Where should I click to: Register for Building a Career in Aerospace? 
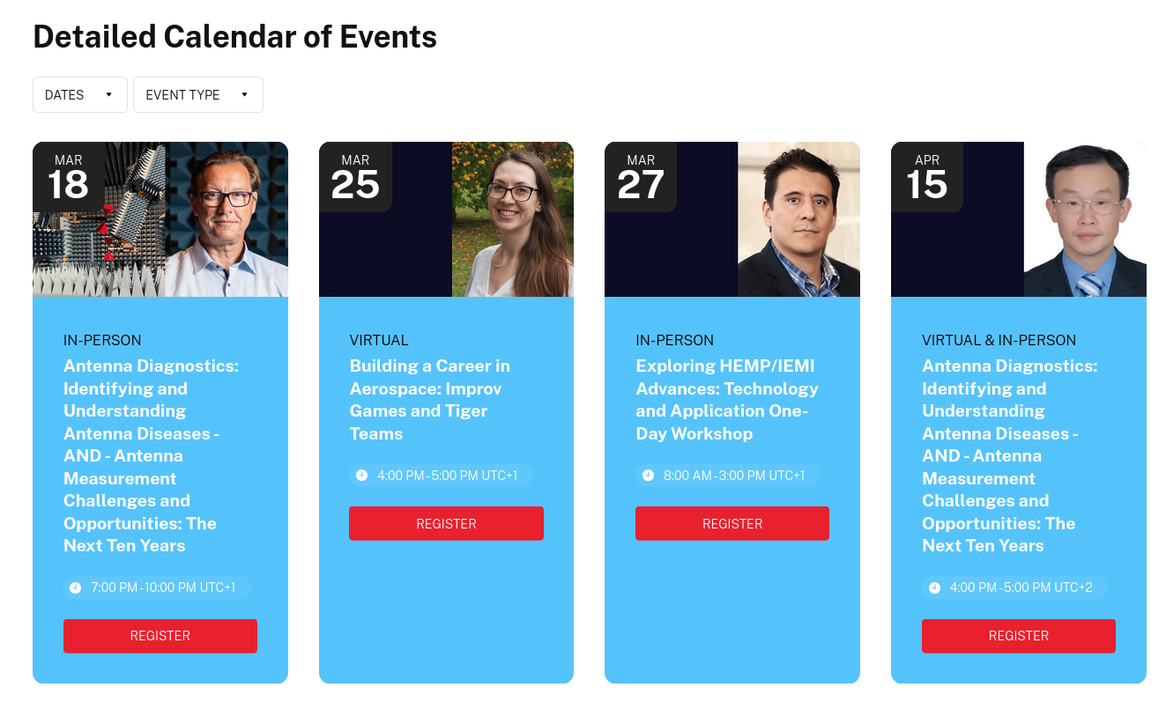(x=446, y=523)
